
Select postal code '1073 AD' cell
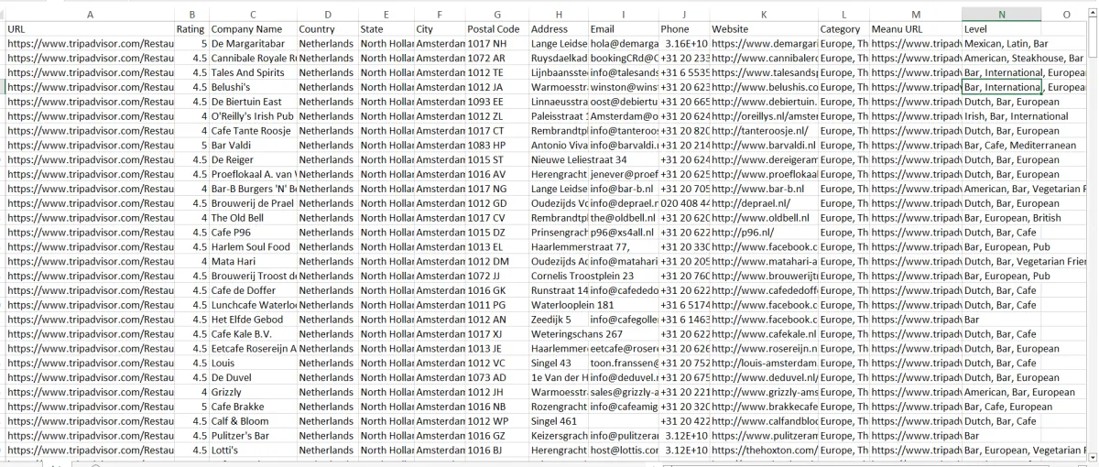point(496,378)
